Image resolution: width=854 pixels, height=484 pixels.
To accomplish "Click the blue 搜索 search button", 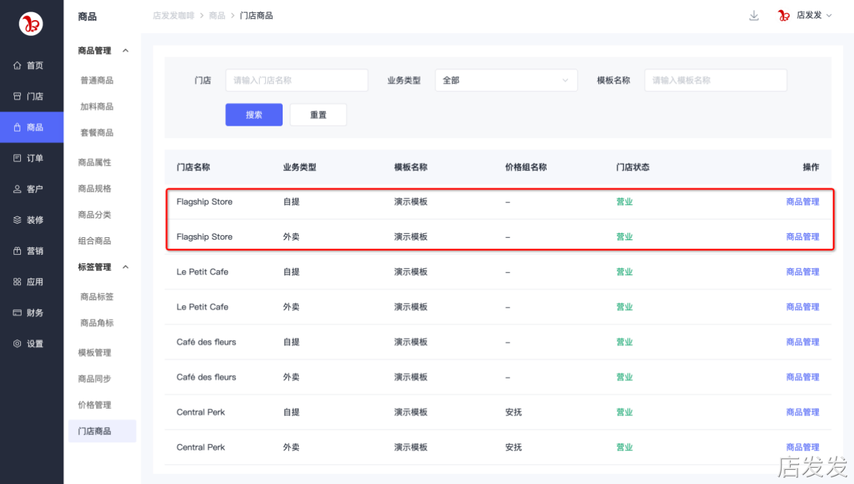I will (254, 115).
